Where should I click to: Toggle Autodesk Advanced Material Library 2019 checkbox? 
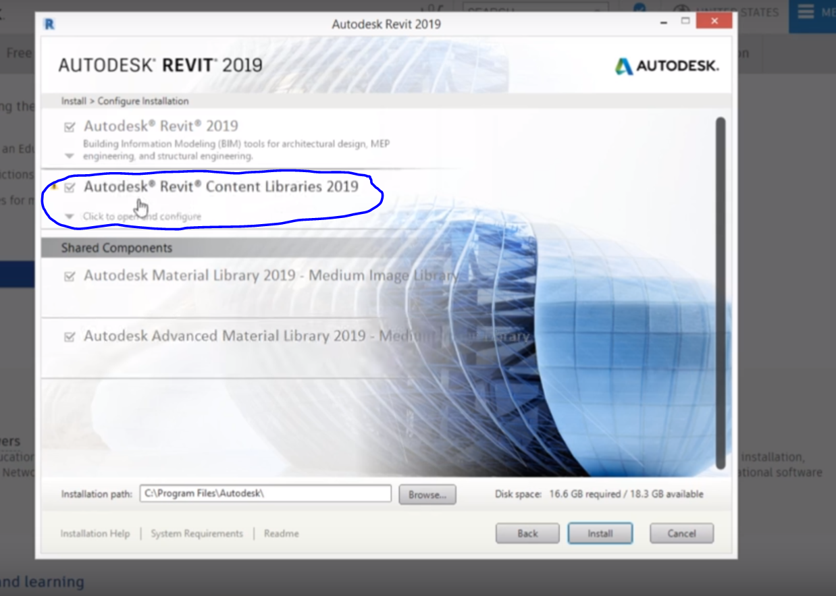(69, 337)
